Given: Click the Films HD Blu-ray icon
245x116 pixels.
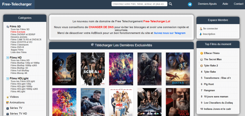Looking at the screenshot, I should click(x=7, y=58).
